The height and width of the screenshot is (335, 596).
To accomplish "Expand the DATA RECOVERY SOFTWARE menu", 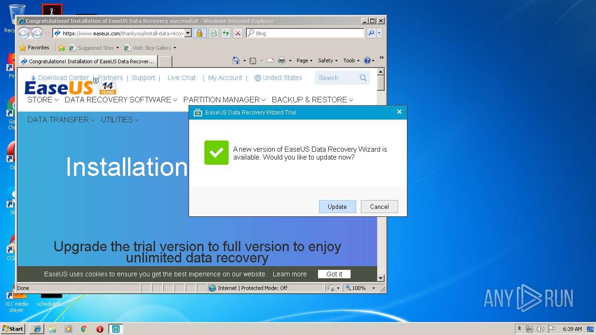I will (x=121, y=100).
